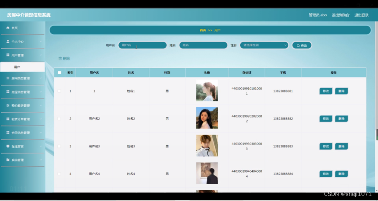Click the home icon beside 首页

click(8, 28)
